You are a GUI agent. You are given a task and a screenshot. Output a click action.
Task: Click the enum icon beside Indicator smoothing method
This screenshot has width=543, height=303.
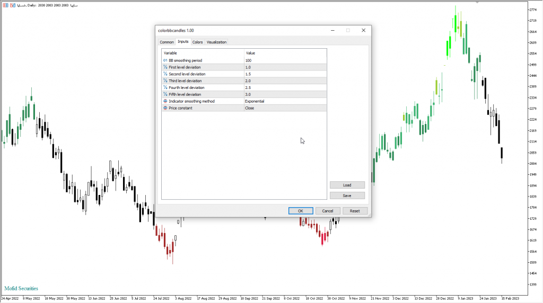click(x=165, y=101)
